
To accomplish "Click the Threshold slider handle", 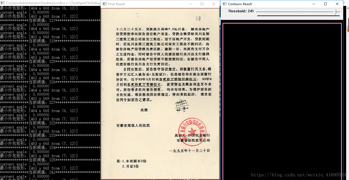I will click(335, 12).
